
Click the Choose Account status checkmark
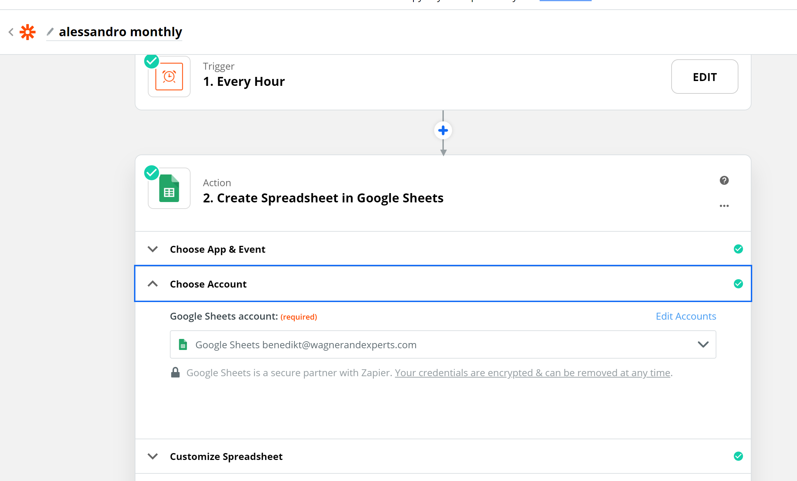(738, 284)
